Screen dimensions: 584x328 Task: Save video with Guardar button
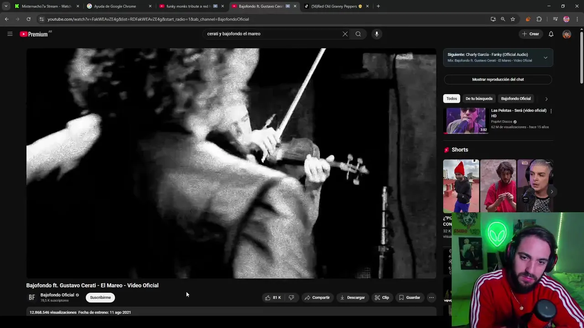click(x=409, y=297)
